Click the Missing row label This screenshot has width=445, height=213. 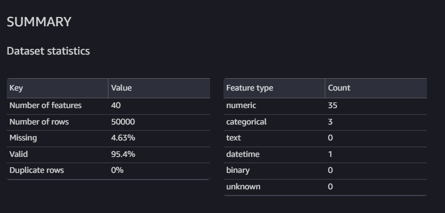tap(23, 138)
